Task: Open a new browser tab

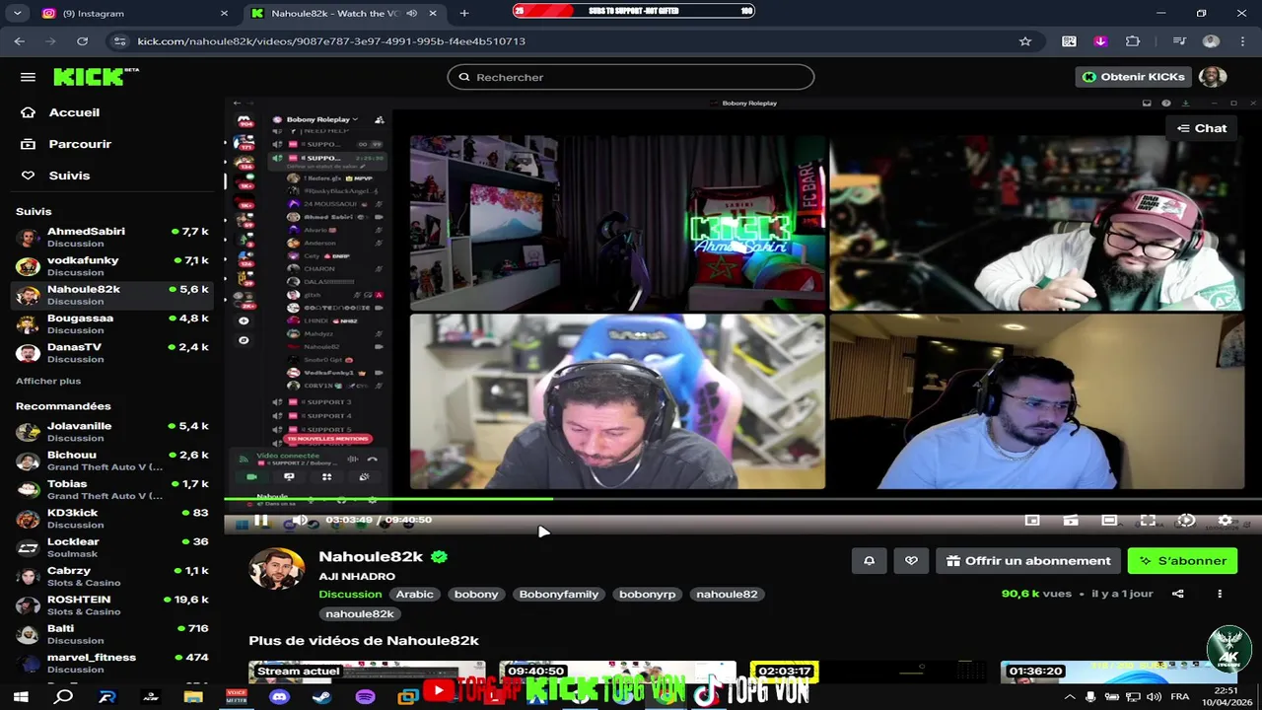Action: point(464,13)
